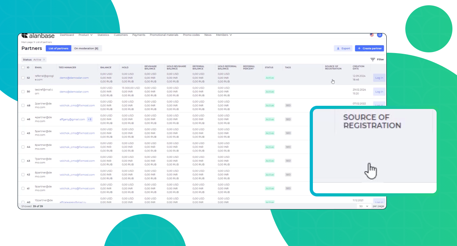This screenshot has width=457, height=246.
Task: Expand the Product menu dropdown
Action: (85, 35)
